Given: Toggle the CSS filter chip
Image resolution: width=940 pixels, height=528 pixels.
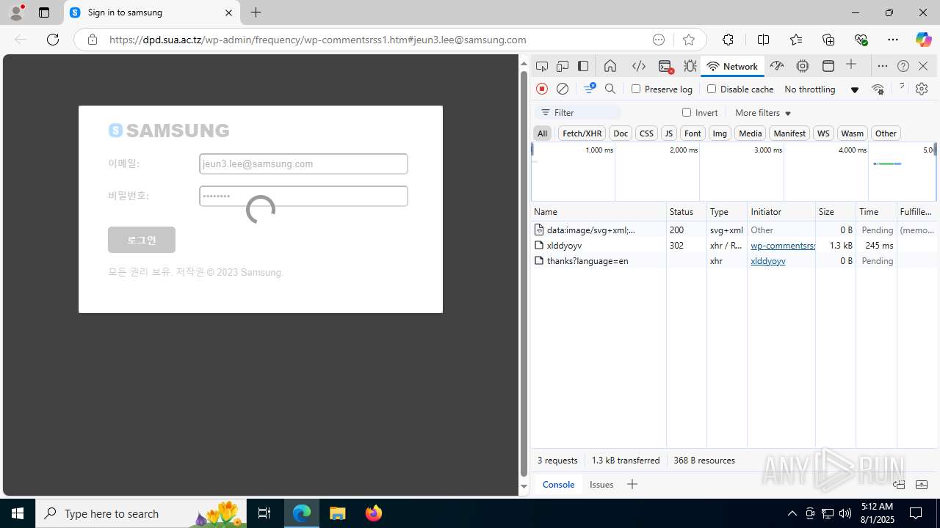Looking at the screenshot, I should tap(646, 133).
